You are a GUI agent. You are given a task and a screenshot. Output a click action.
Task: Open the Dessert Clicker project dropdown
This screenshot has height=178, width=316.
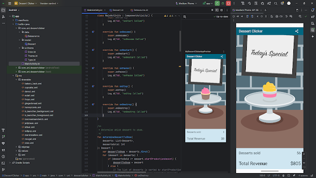[x=26, y=3]
